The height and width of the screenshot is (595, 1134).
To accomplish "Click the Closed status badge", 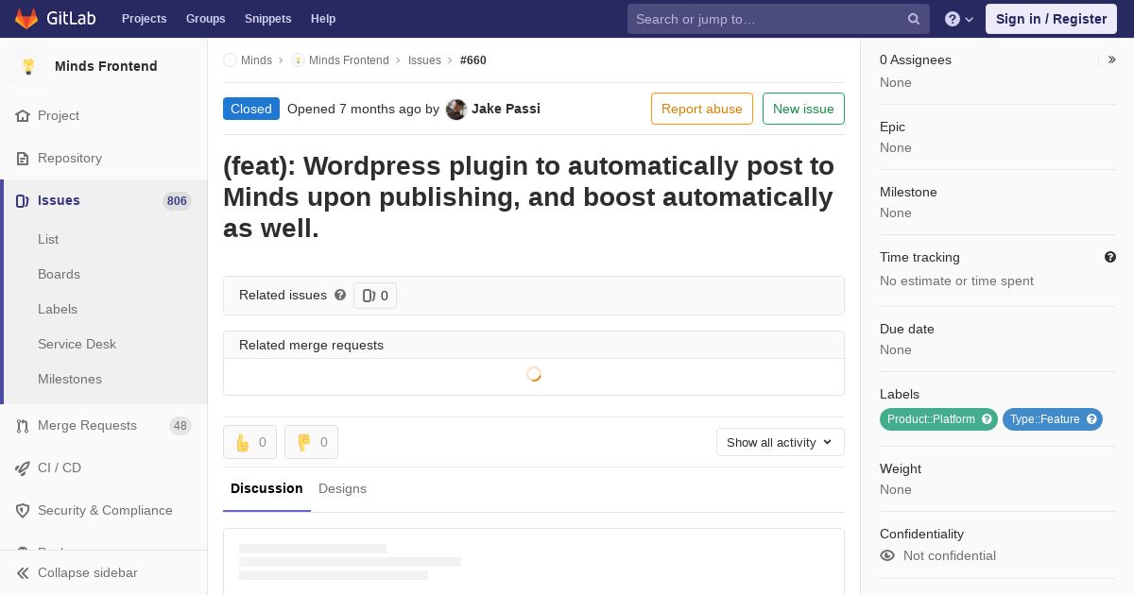I will (251, 109).
